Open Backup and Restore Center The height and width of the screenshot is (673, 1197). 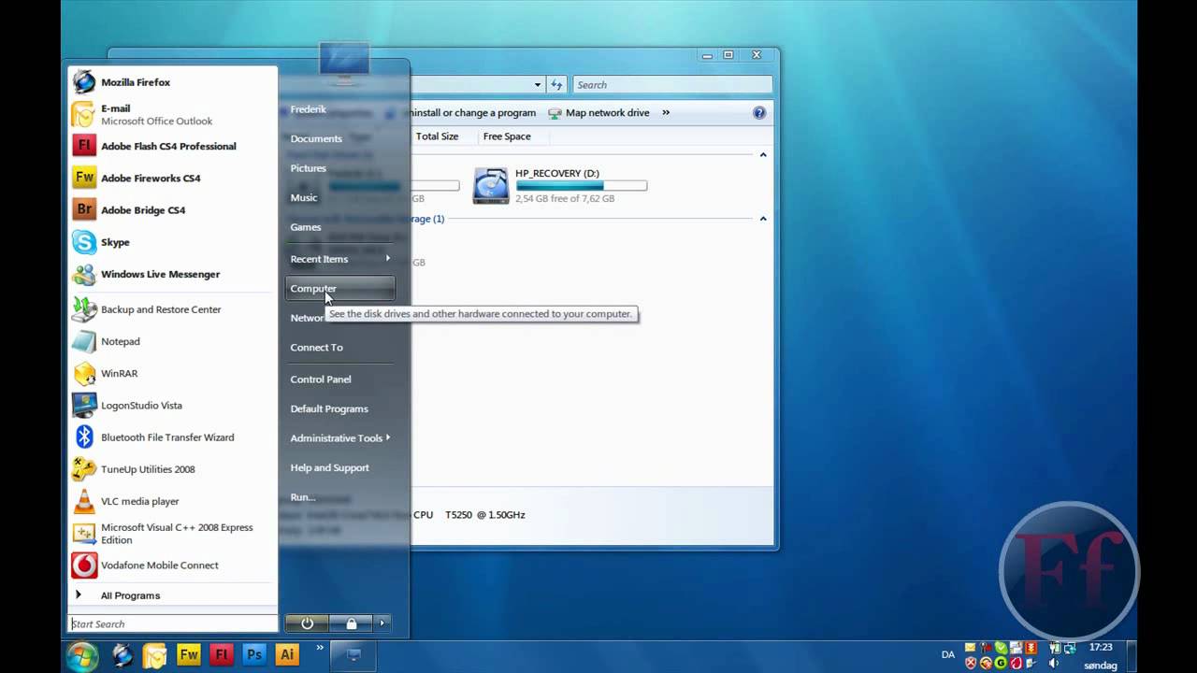pos(173,309)
